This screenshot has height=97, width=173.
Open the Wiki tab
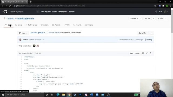(x=67, y=25)
